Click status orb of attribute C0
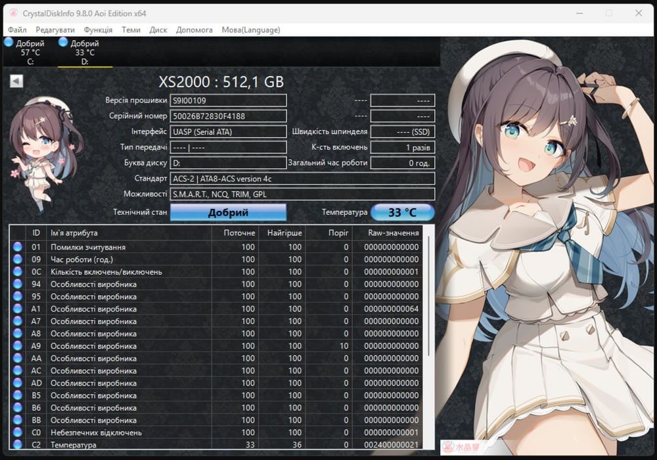Viewport: 657px width, 460px height. coord(18,432)
